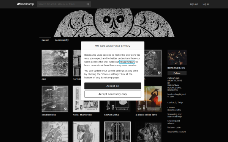Viewport: 228px width, 142px height.
Task: Open the candlesticks album cover
Action: 55,99
